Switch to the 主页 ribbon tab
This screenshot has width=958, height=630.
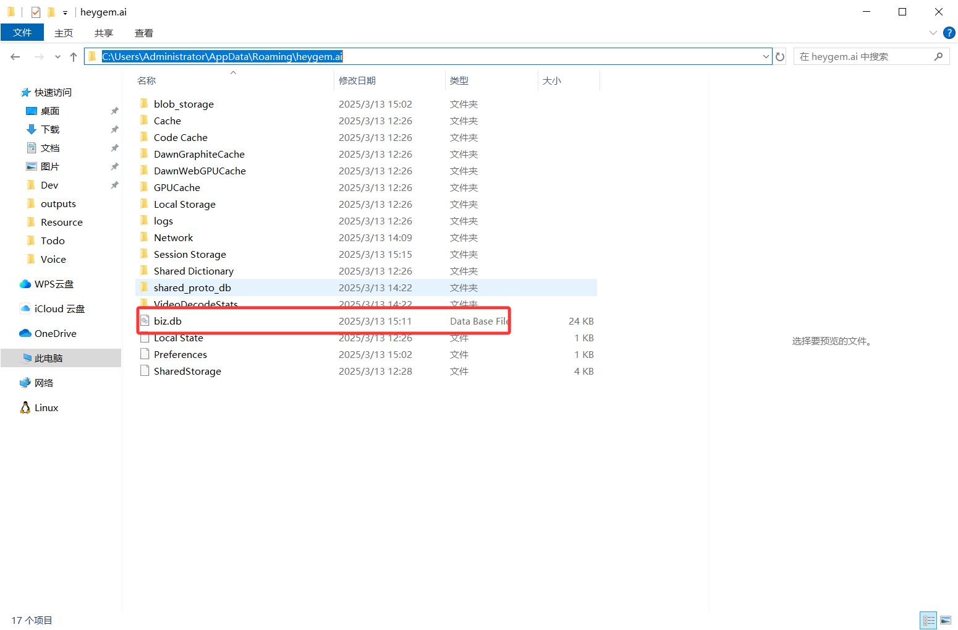tap(64, 33)
